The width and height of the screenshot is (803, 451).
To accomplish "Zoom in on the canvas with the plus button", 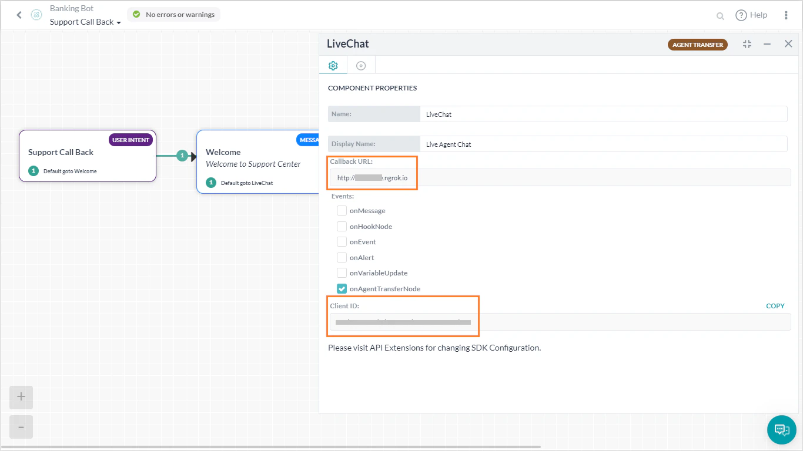I will click(21, 397).
